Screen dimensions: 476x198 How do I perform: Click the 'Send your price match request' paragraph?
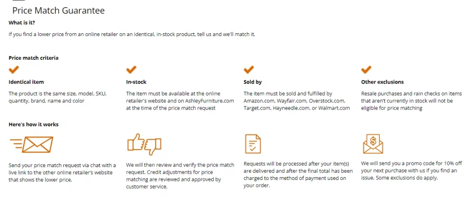(x=62, y=172)
